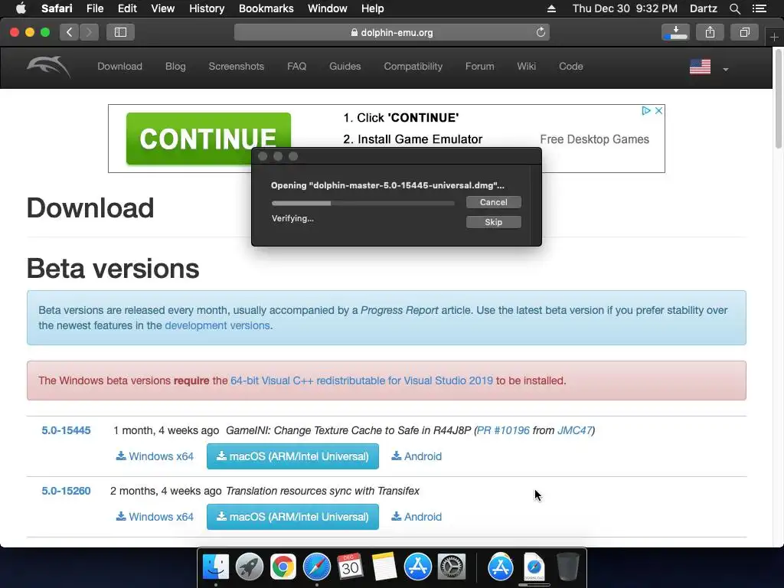Open the Blog nav link

coord(175,67)
